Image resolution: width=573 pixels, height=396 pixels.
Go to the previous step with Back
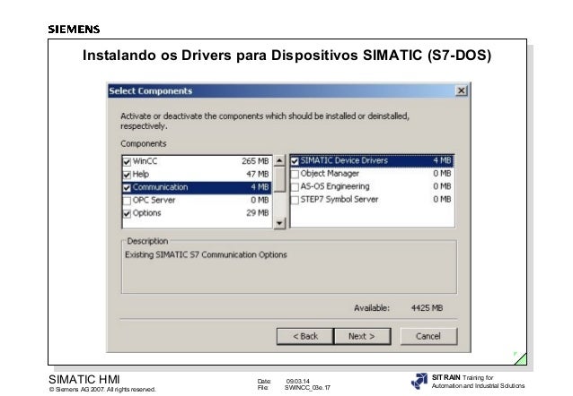click(x=305, y=336)
